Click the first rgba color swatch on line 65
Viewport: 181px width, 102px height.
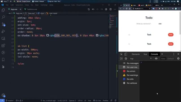(x=48, y=35)
